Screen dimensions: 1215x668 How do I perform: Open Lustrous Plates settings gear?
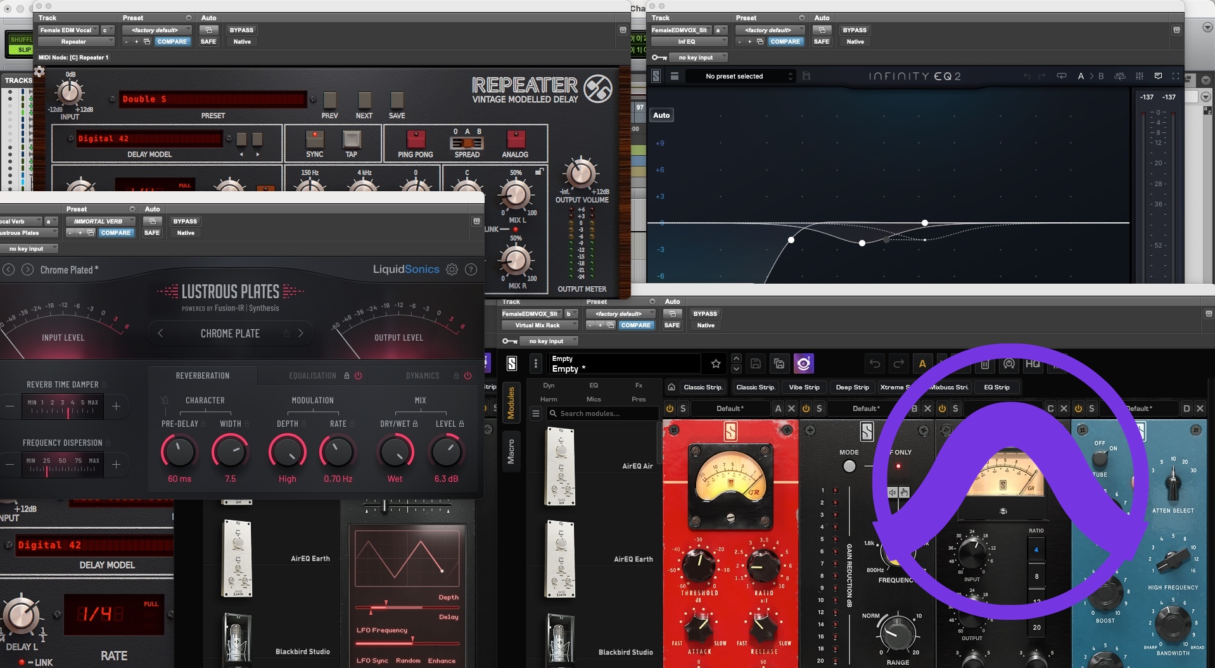452,270
